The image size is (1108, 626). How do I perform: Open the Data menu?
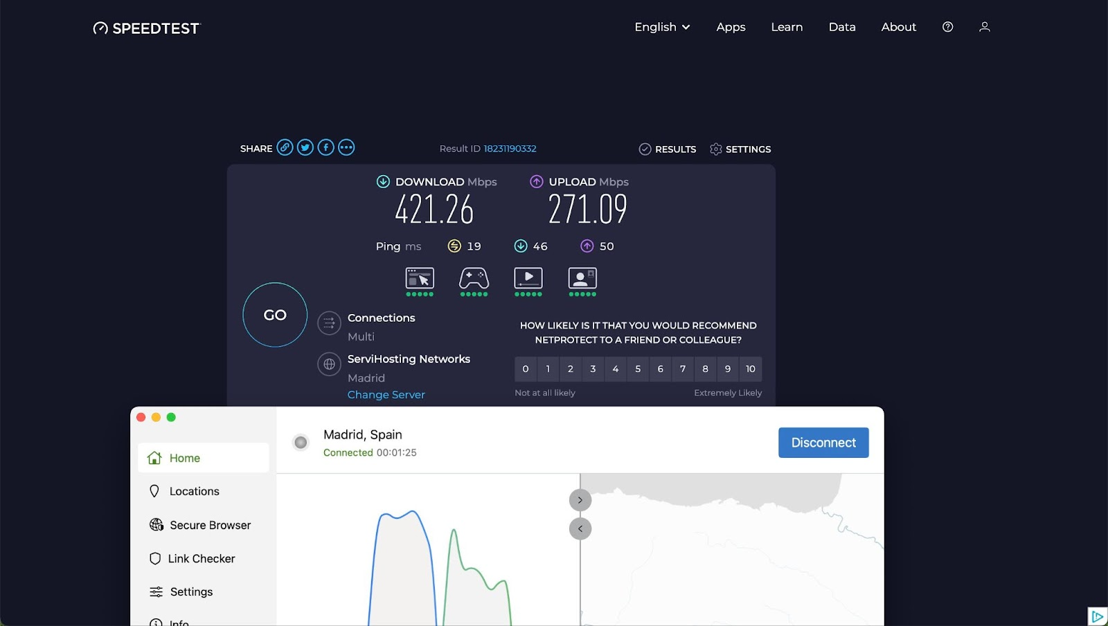842,27
